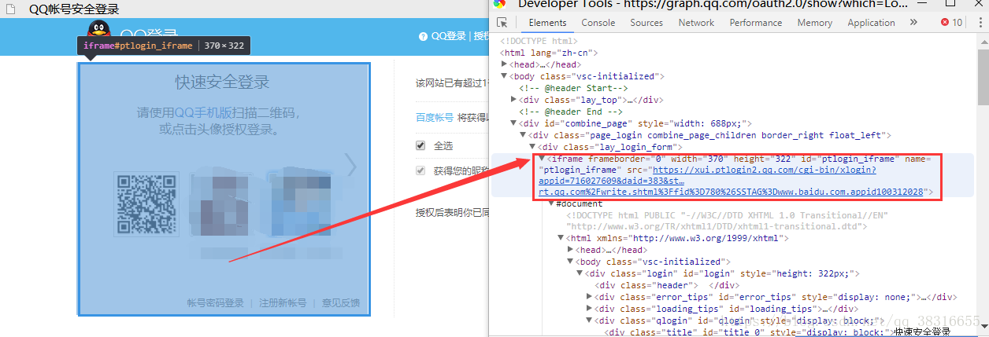The image size is (989, 337).
Task: Collapse the outer body node below html lang="zh-cn"
Action: (505, 76)
